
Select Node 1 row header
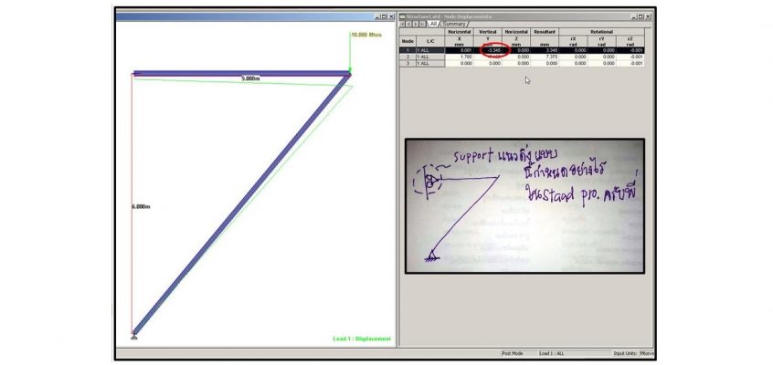coord(408,50)
